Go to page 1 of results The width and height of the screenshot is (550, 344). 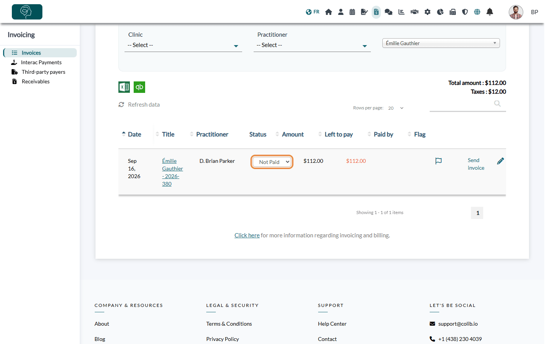pos(477,213)
